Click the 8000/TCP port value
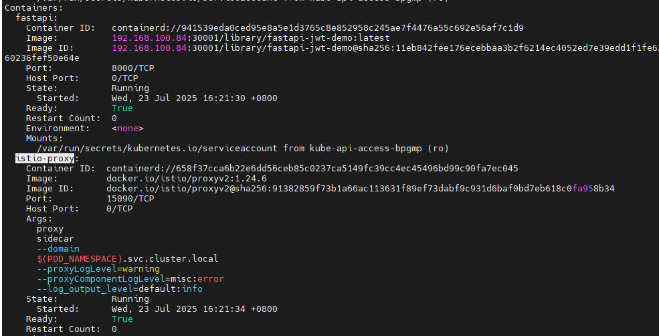This screenshot has height=336, width=659. point(133,68)
